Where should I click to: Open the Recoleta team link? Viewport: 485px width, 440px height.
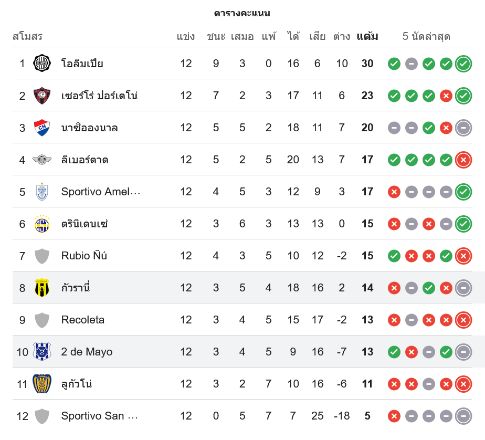tap(82, 320)
